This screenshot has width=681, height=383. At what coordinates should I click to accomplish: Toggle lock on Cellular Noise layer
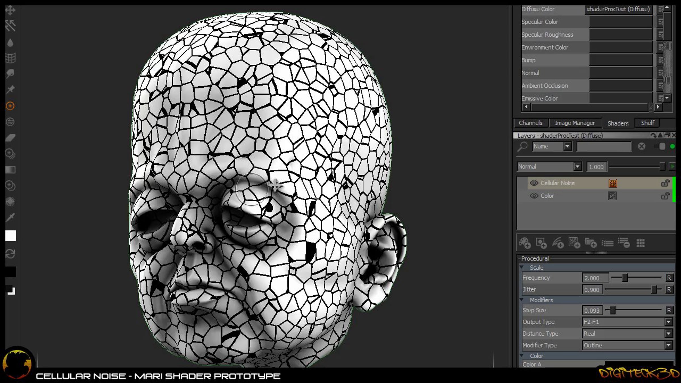[665, 183]
